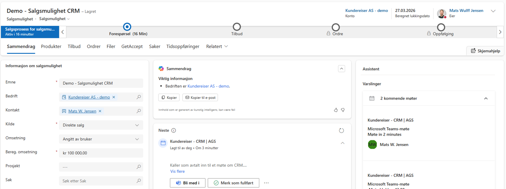The width and height of the screenshot is (506, 189).
Task: Open the GetAccept tab
Action: 132,46
